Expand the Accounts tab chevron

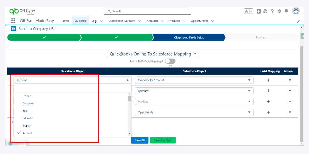(x=162, y=21)
